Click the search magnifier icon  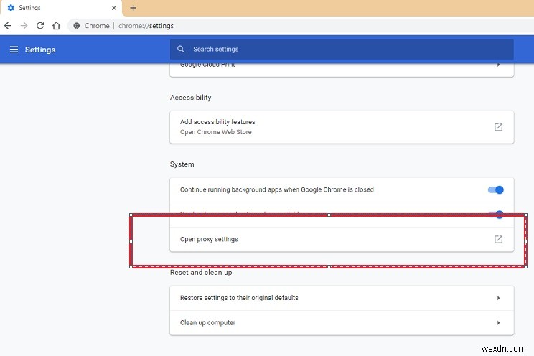(x=181, y=50)
